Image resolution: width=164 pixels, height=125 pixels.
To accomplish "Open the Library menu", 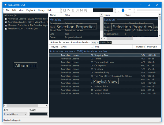I will click(x=41, y=10).
